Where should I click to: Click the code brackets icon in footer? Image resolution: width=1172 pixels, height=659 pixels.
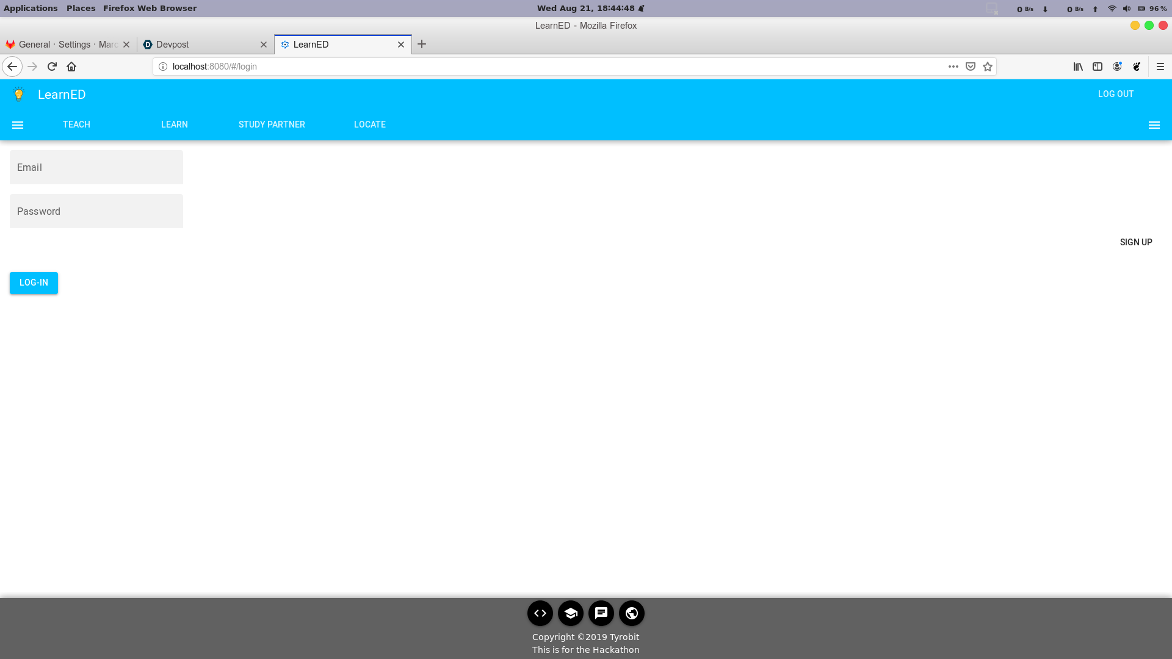coord(540,613)
